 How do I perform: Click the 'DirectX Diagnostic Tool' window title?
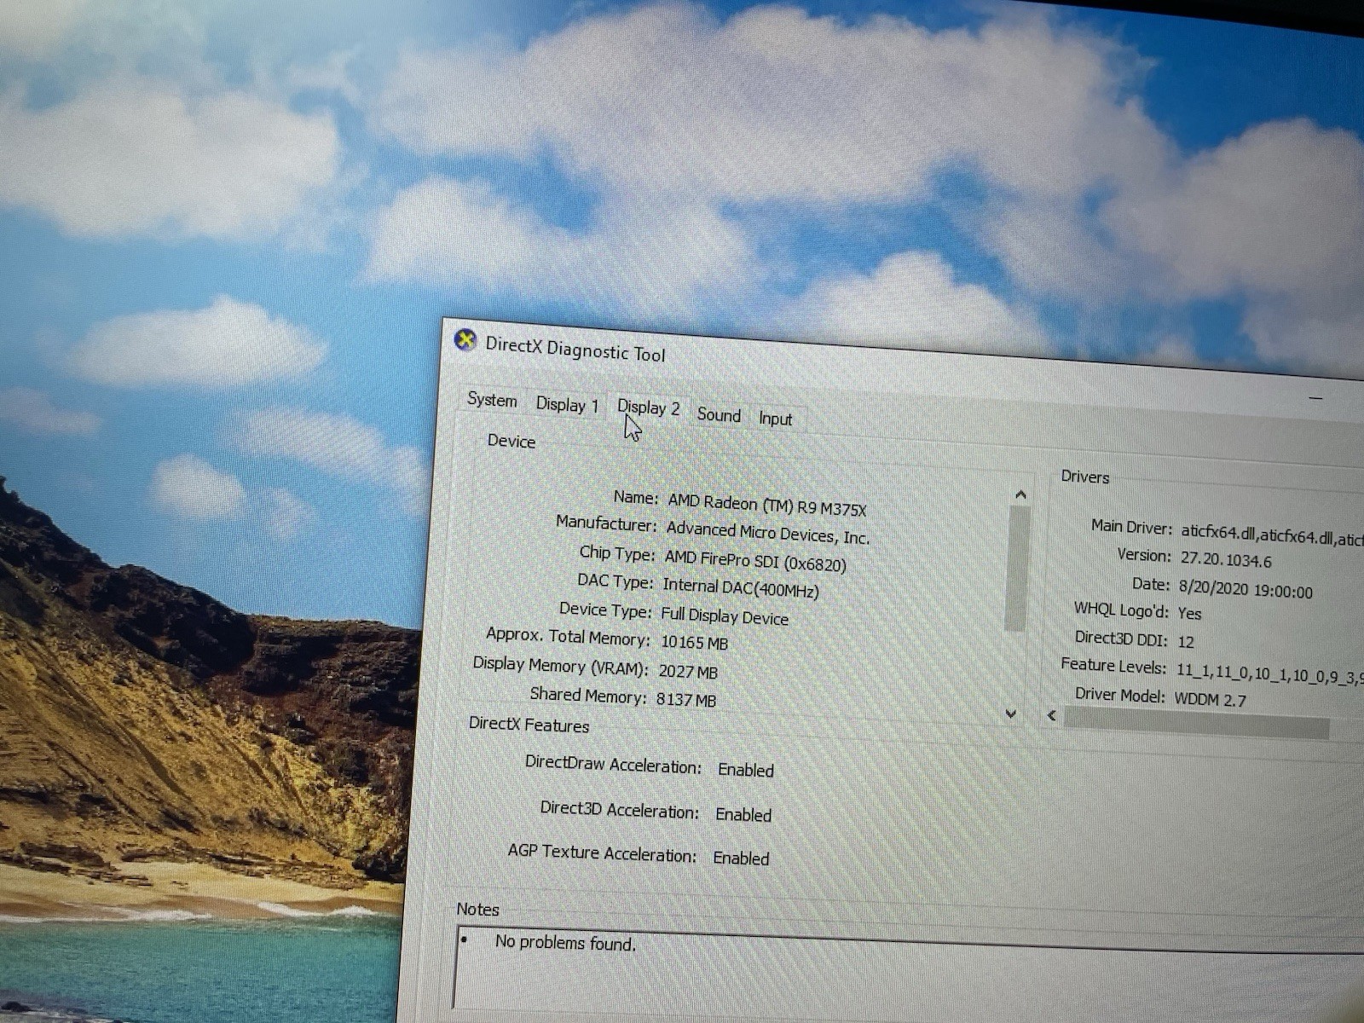tap(575, 350)
